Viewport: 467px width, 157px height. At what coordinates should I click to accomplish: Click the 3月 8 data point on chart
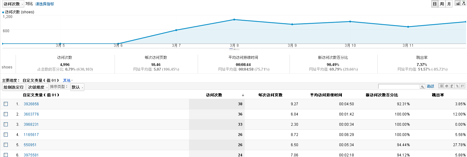(234, 20)
